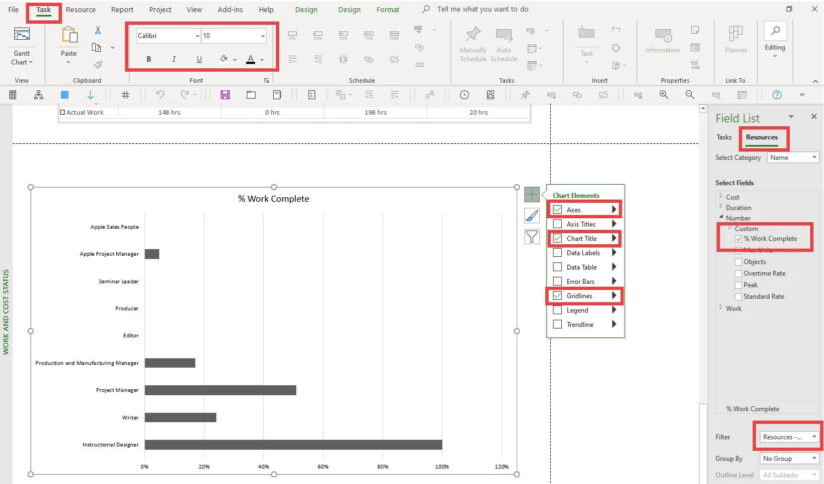Image resolution: width=824 pixels, height=484 pixels.
Task: Click the Font color A button
Action: click(251, 59)
